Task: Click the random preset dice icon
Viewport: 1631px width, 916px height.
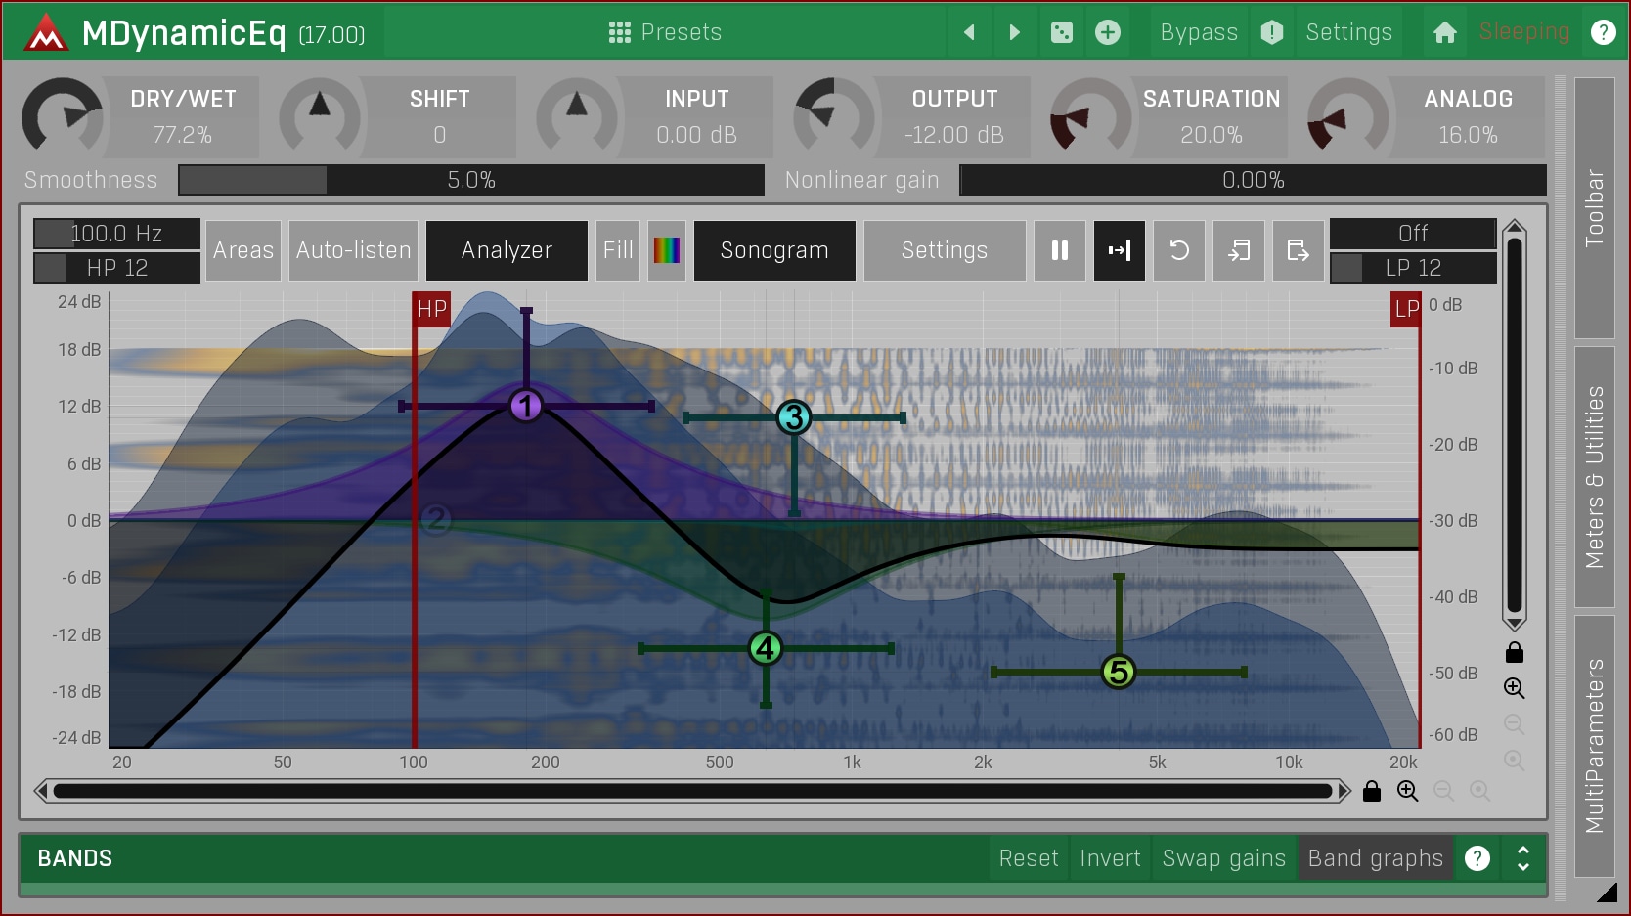Action: pyautogui.click(x=1061, y=32)
